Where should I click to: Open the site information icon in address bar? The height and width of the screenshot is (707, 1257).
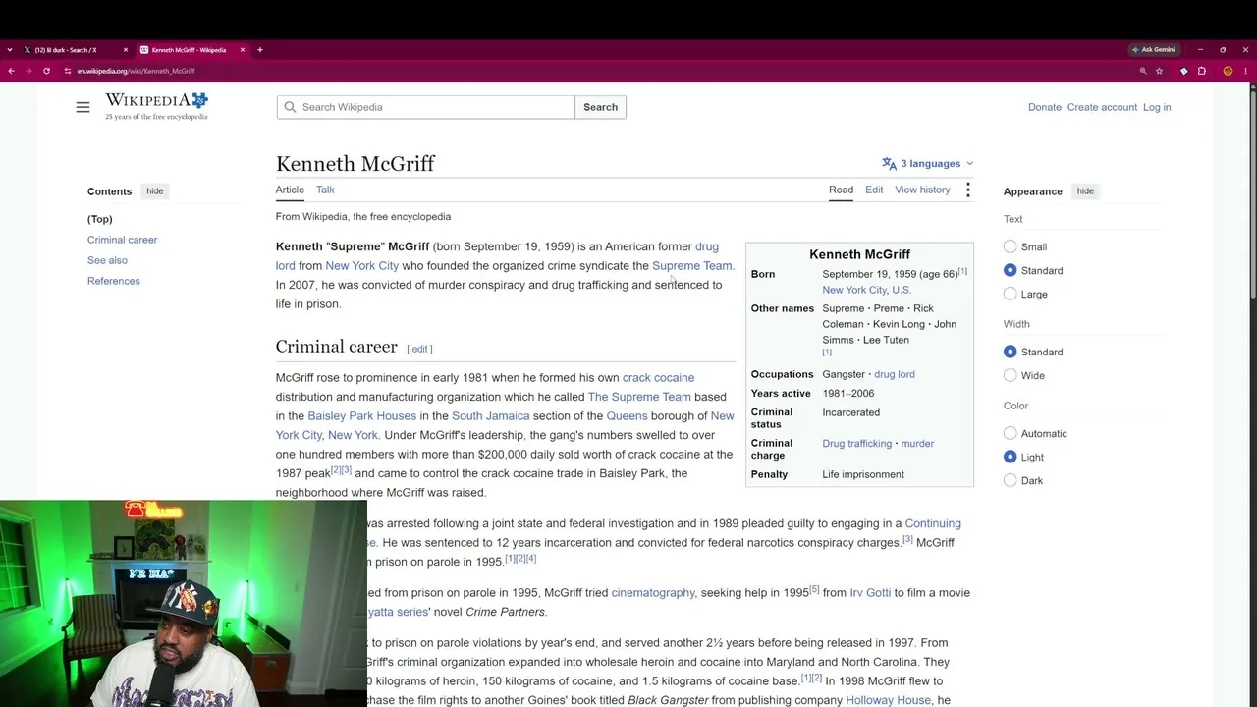(67, 71)
